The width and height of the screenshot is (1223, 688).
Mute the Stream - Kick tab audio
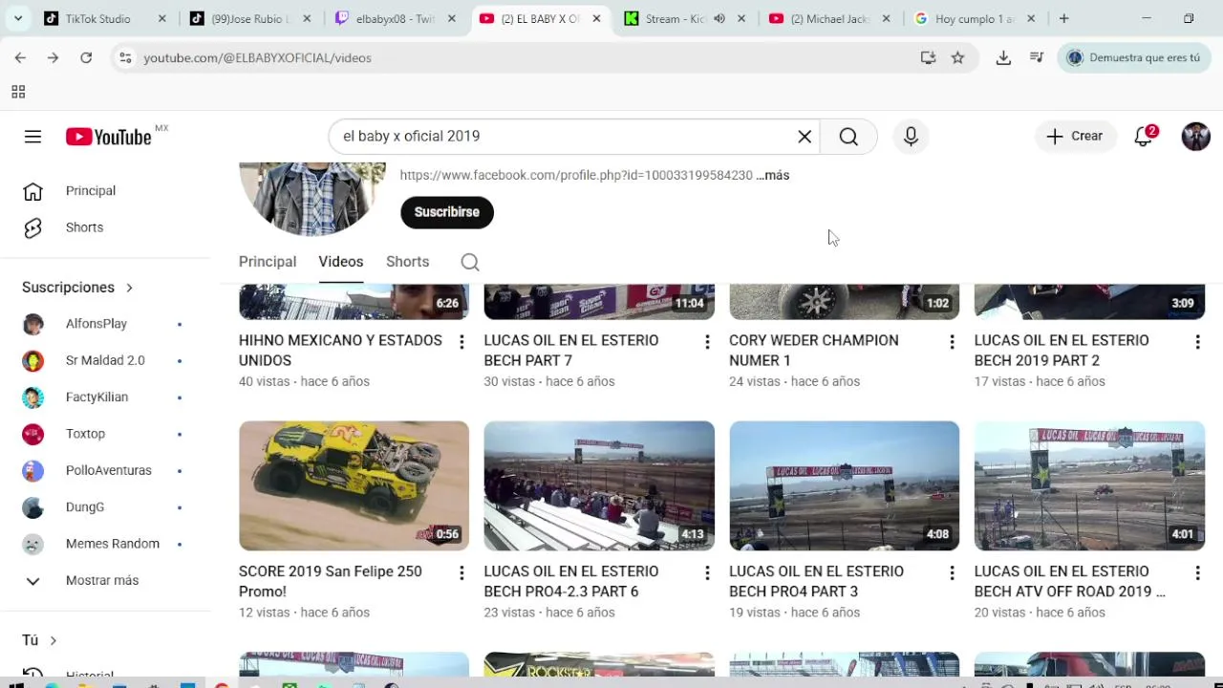(719, 18)
